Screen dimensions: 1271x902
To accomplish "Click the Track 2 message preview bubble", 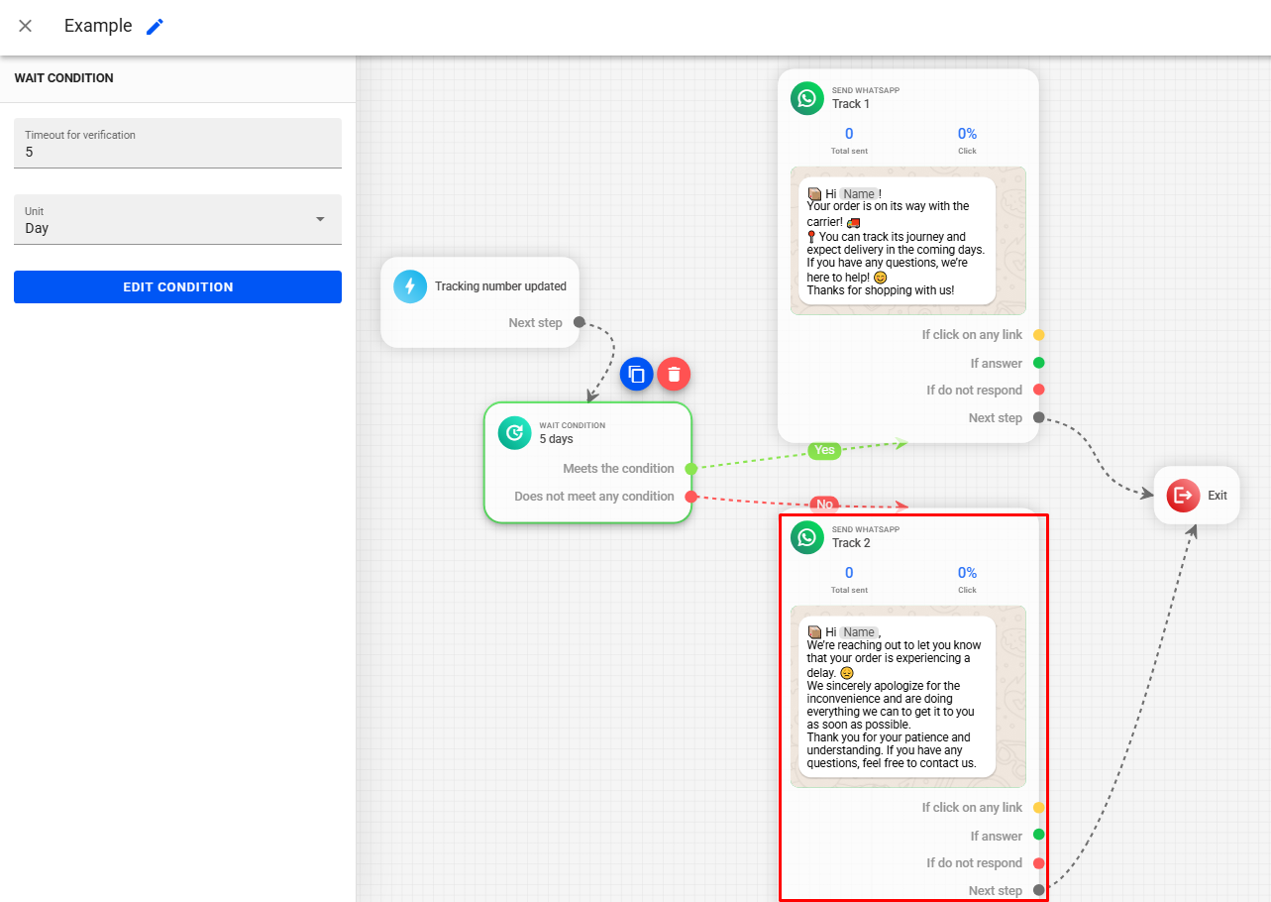I will tap(897, 696).
